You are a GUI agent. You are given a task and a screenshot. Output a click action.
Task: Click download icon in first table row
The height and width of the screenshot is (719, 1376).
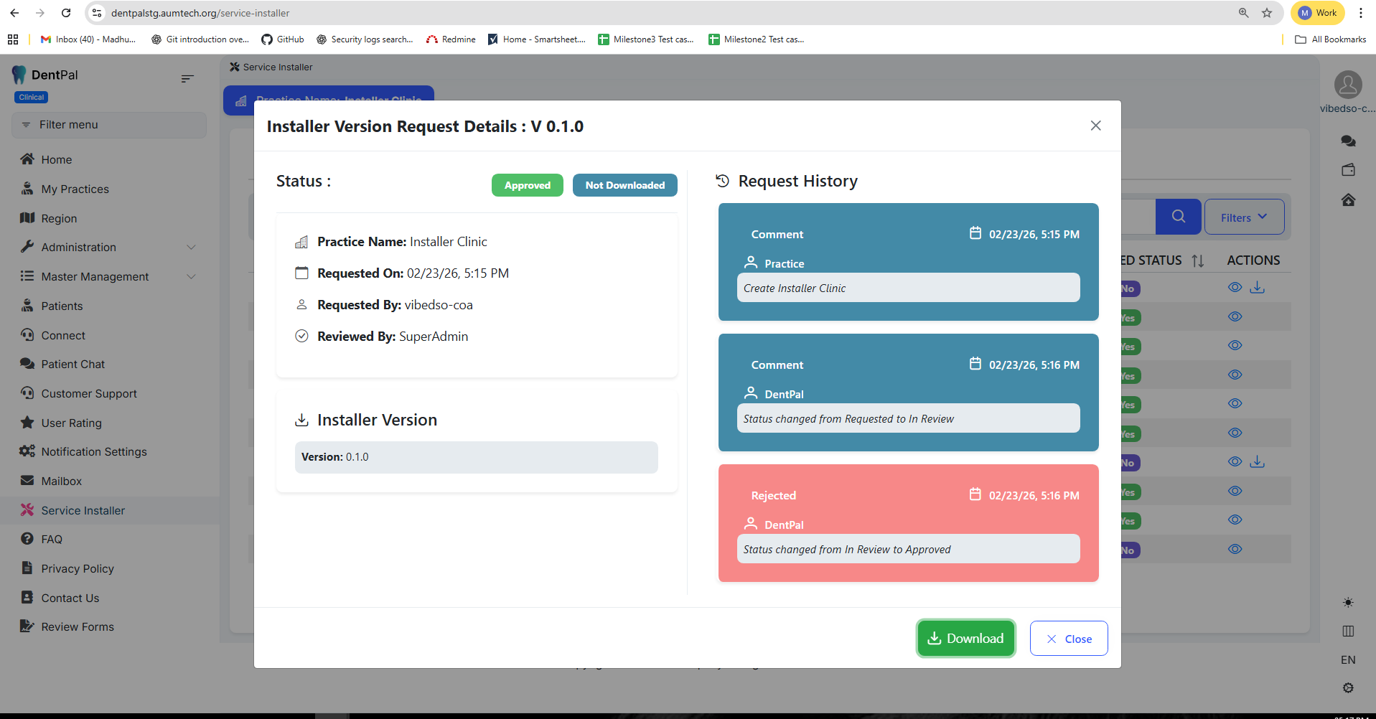click(x=1258, y=288)
